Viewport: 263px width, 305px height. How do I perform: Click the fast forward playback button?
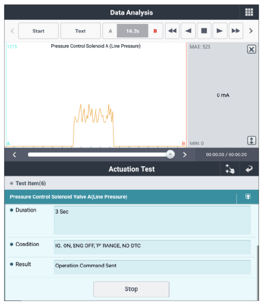236,31
